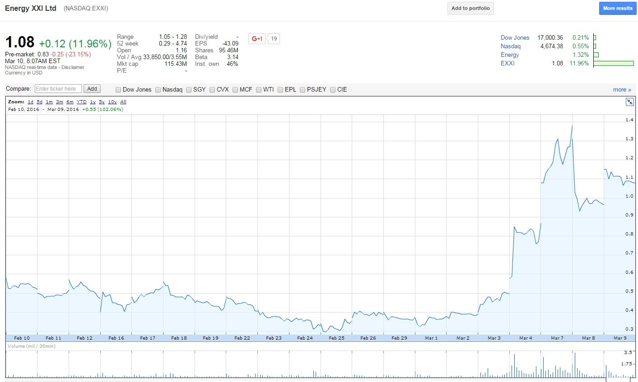The height and width of the screenshot is (382, 638).
Task: Show All chart history
Action: pyautogui.click(x=123, y=102)
